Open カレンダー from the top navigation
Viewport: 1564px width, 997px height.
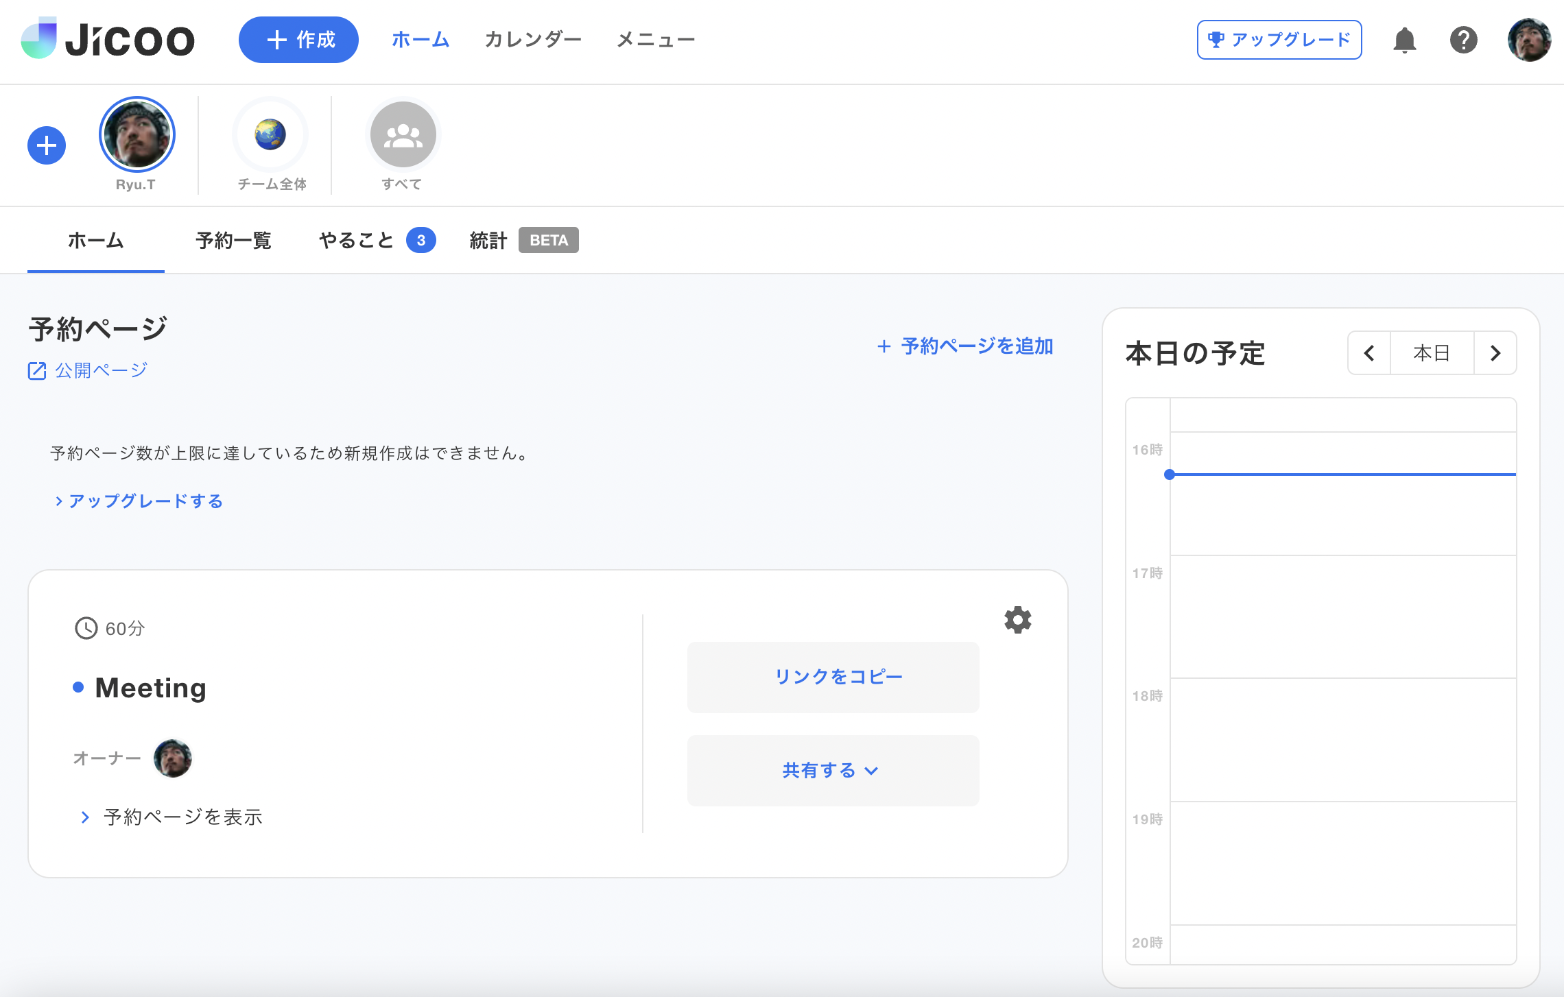(533, 39)
